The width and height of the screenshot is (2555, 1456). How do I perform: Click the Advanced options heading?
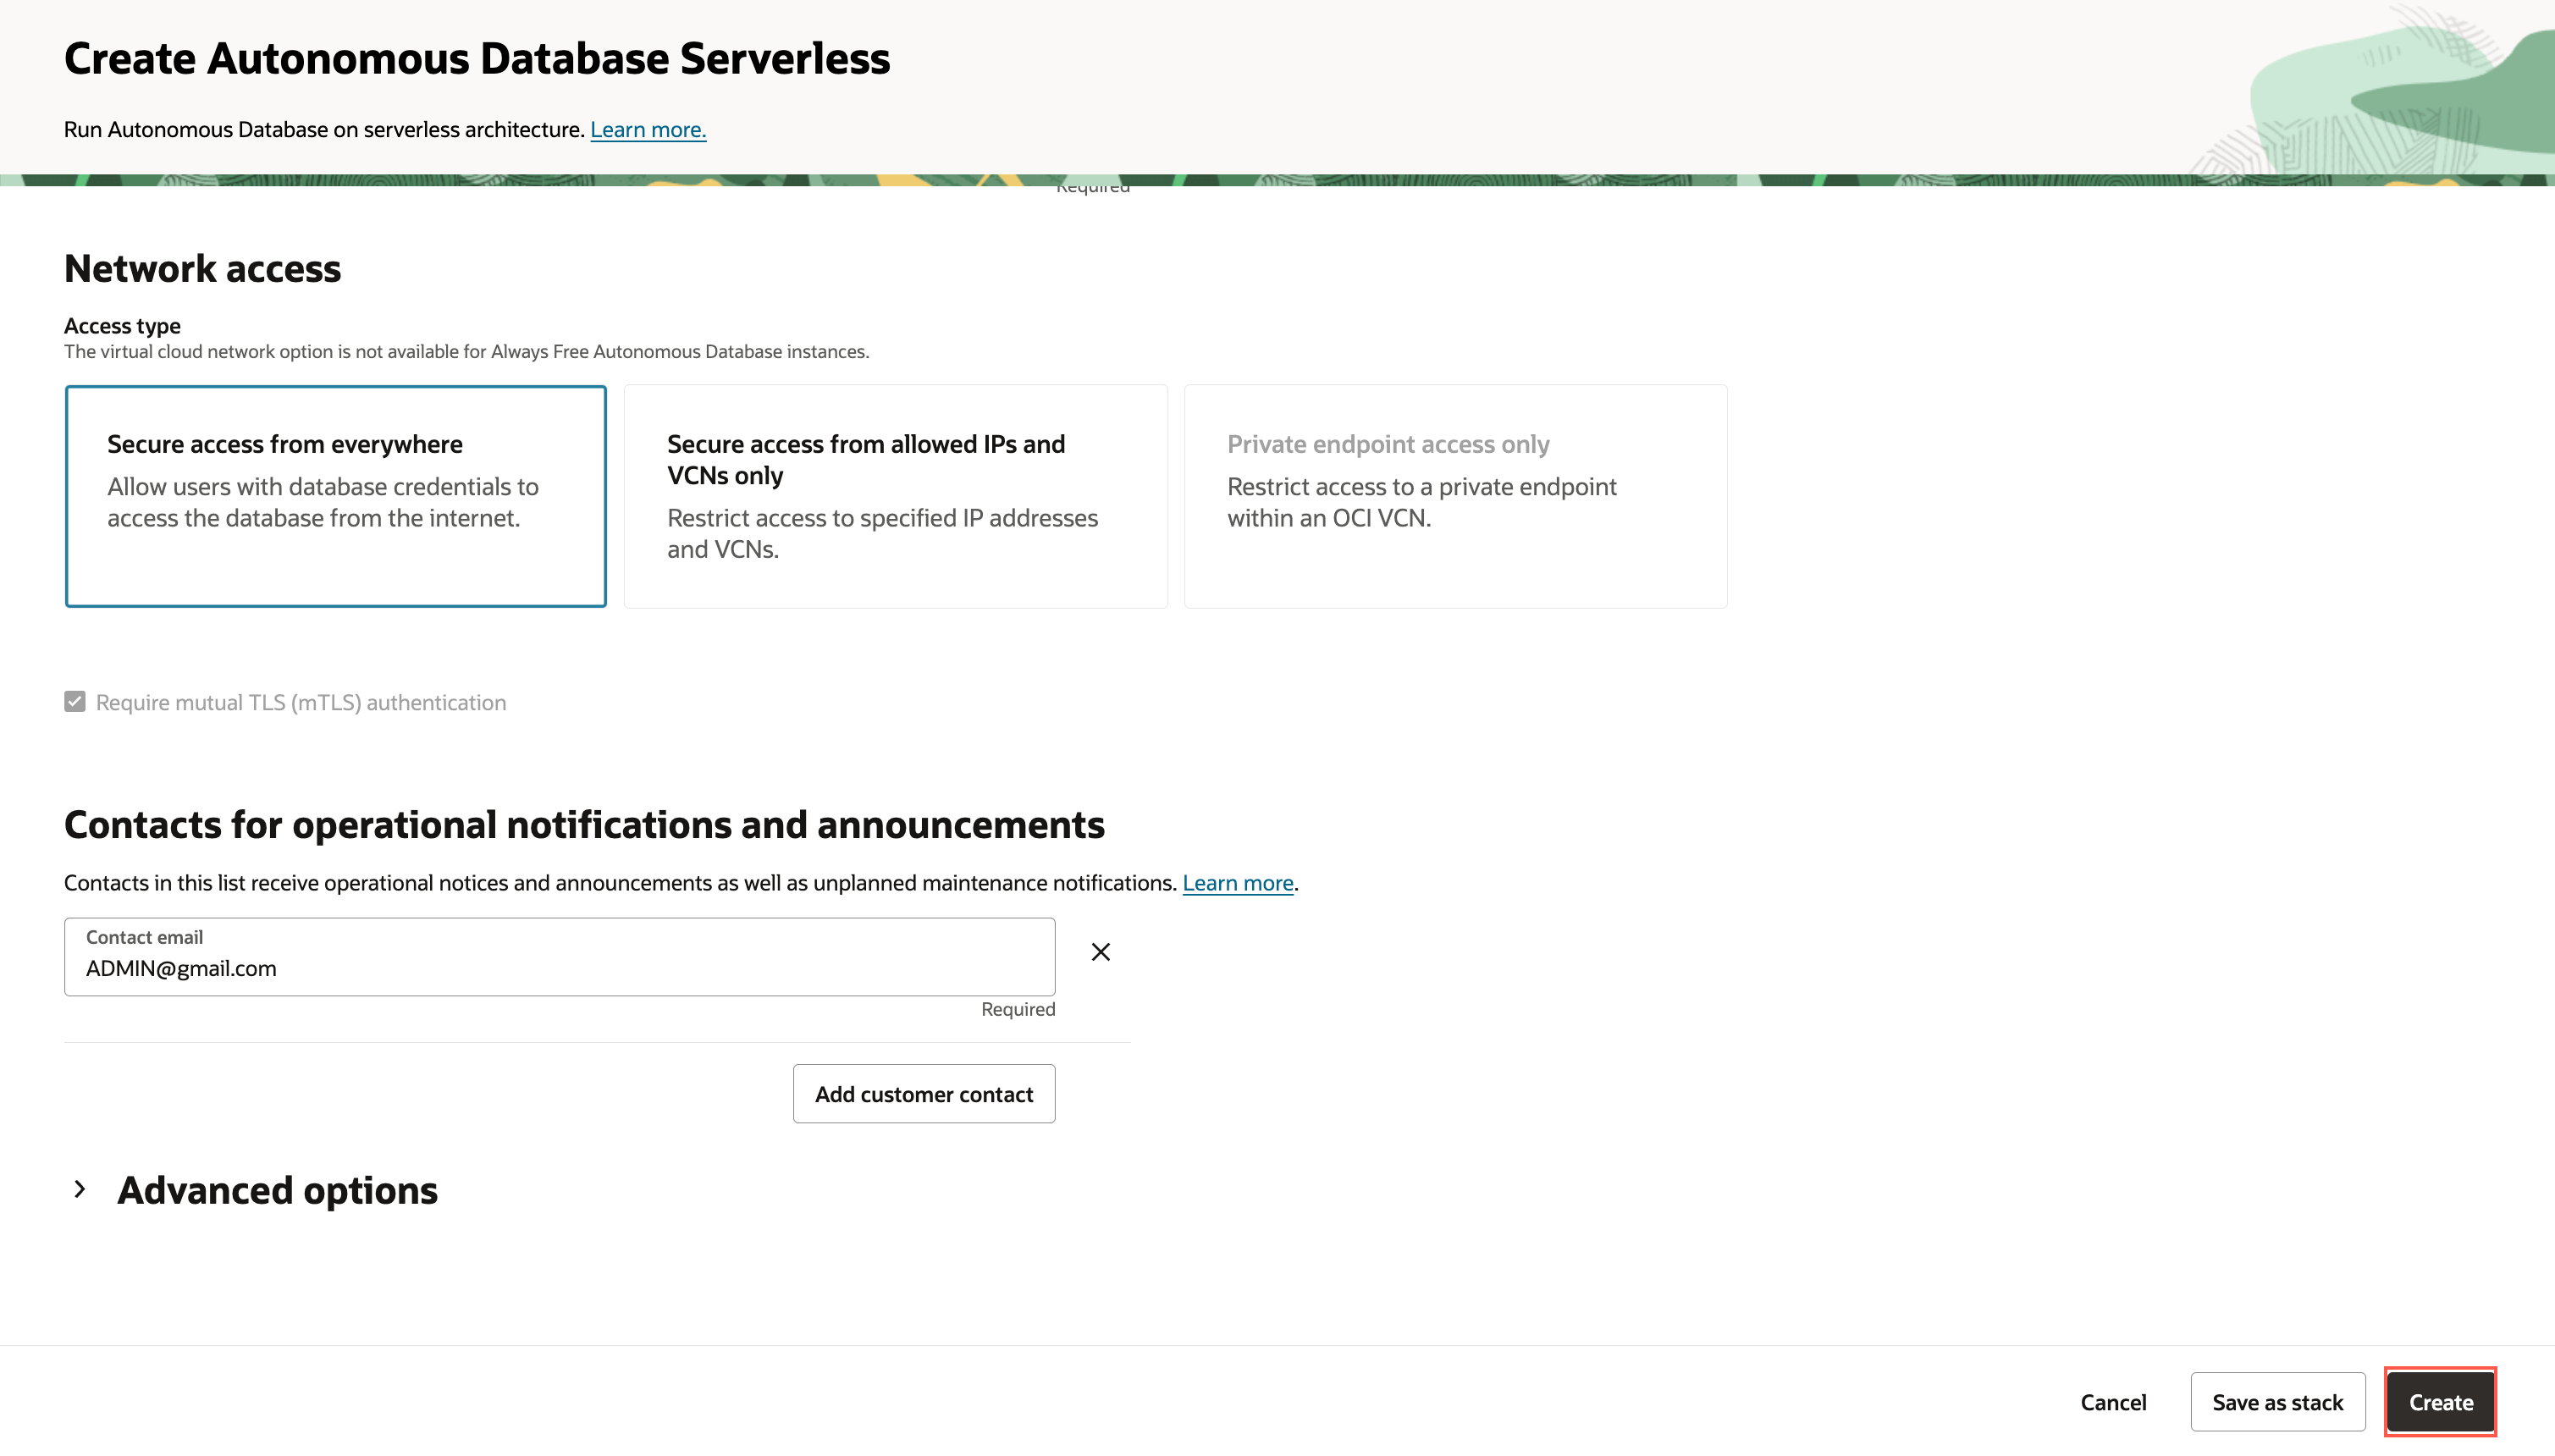tap(277, 1190)
